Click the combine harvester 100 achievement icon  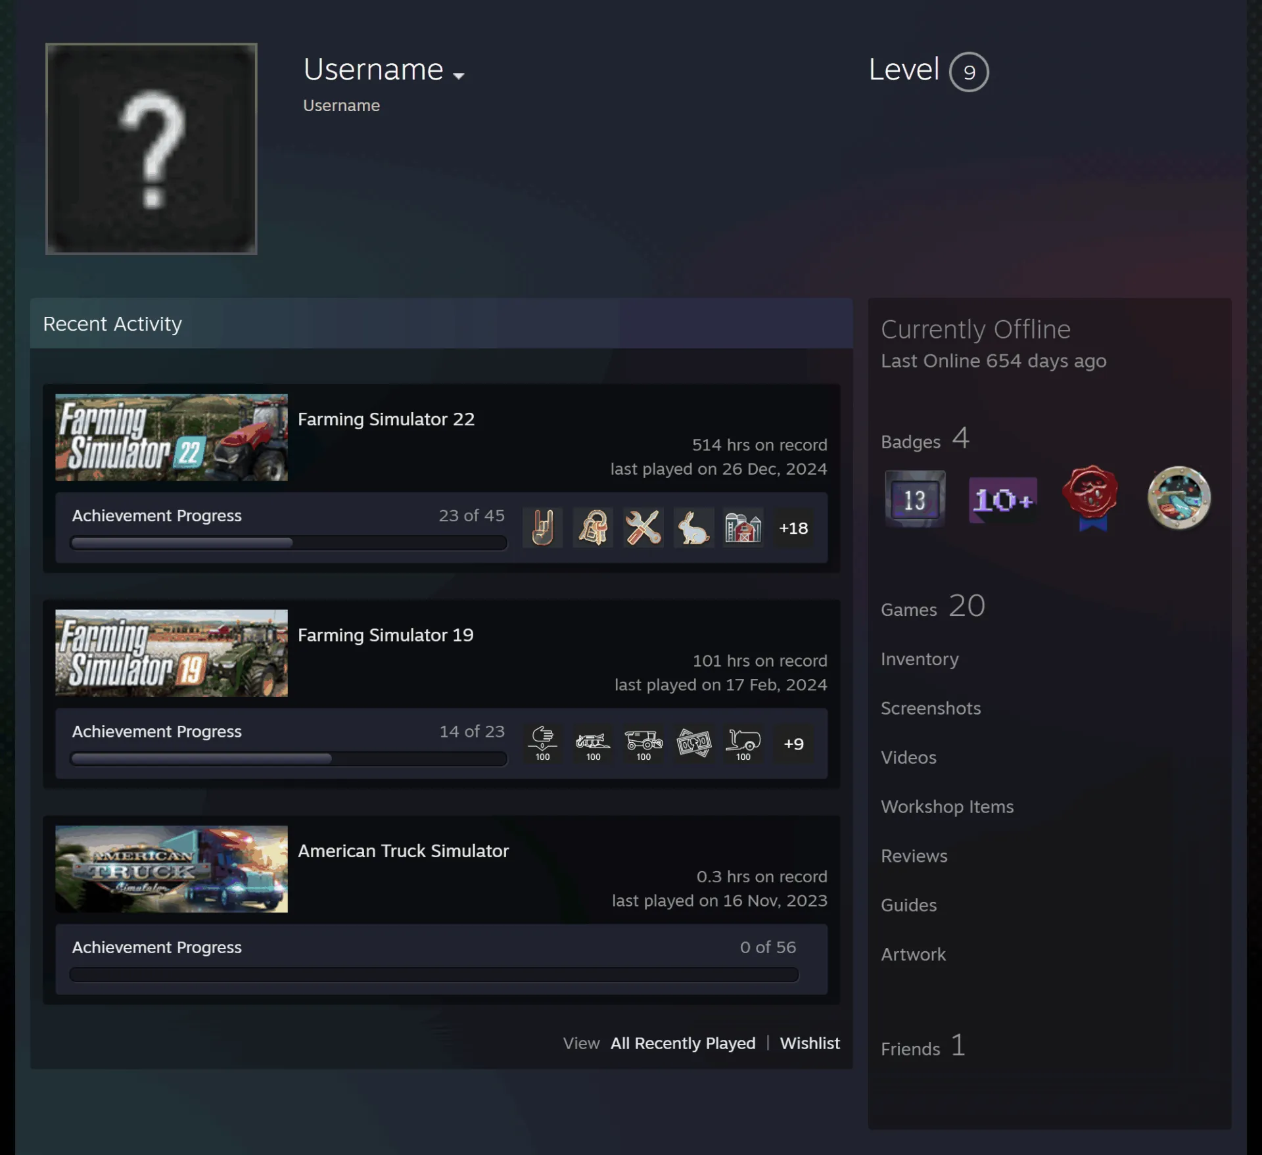[x=643, y=743]
